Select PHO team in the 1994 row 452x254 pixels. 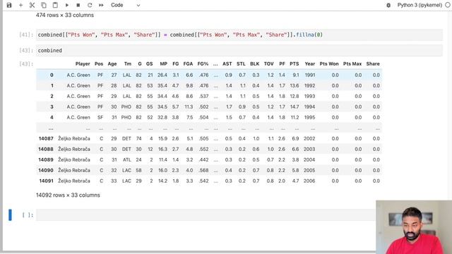point(126,107)
